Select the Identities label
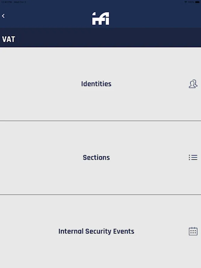The height and width of the screenshot is (268, 201). [96, 84]
